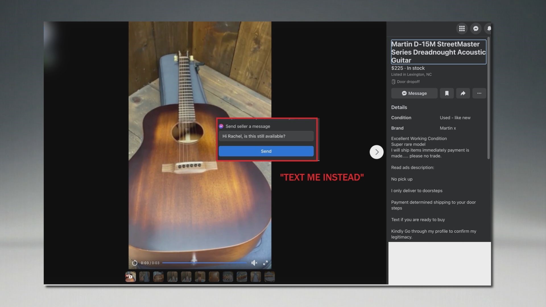Screen dimensions: 546x307
Task: Click the next arrow to browse more photos
Action: coord(376,152)
